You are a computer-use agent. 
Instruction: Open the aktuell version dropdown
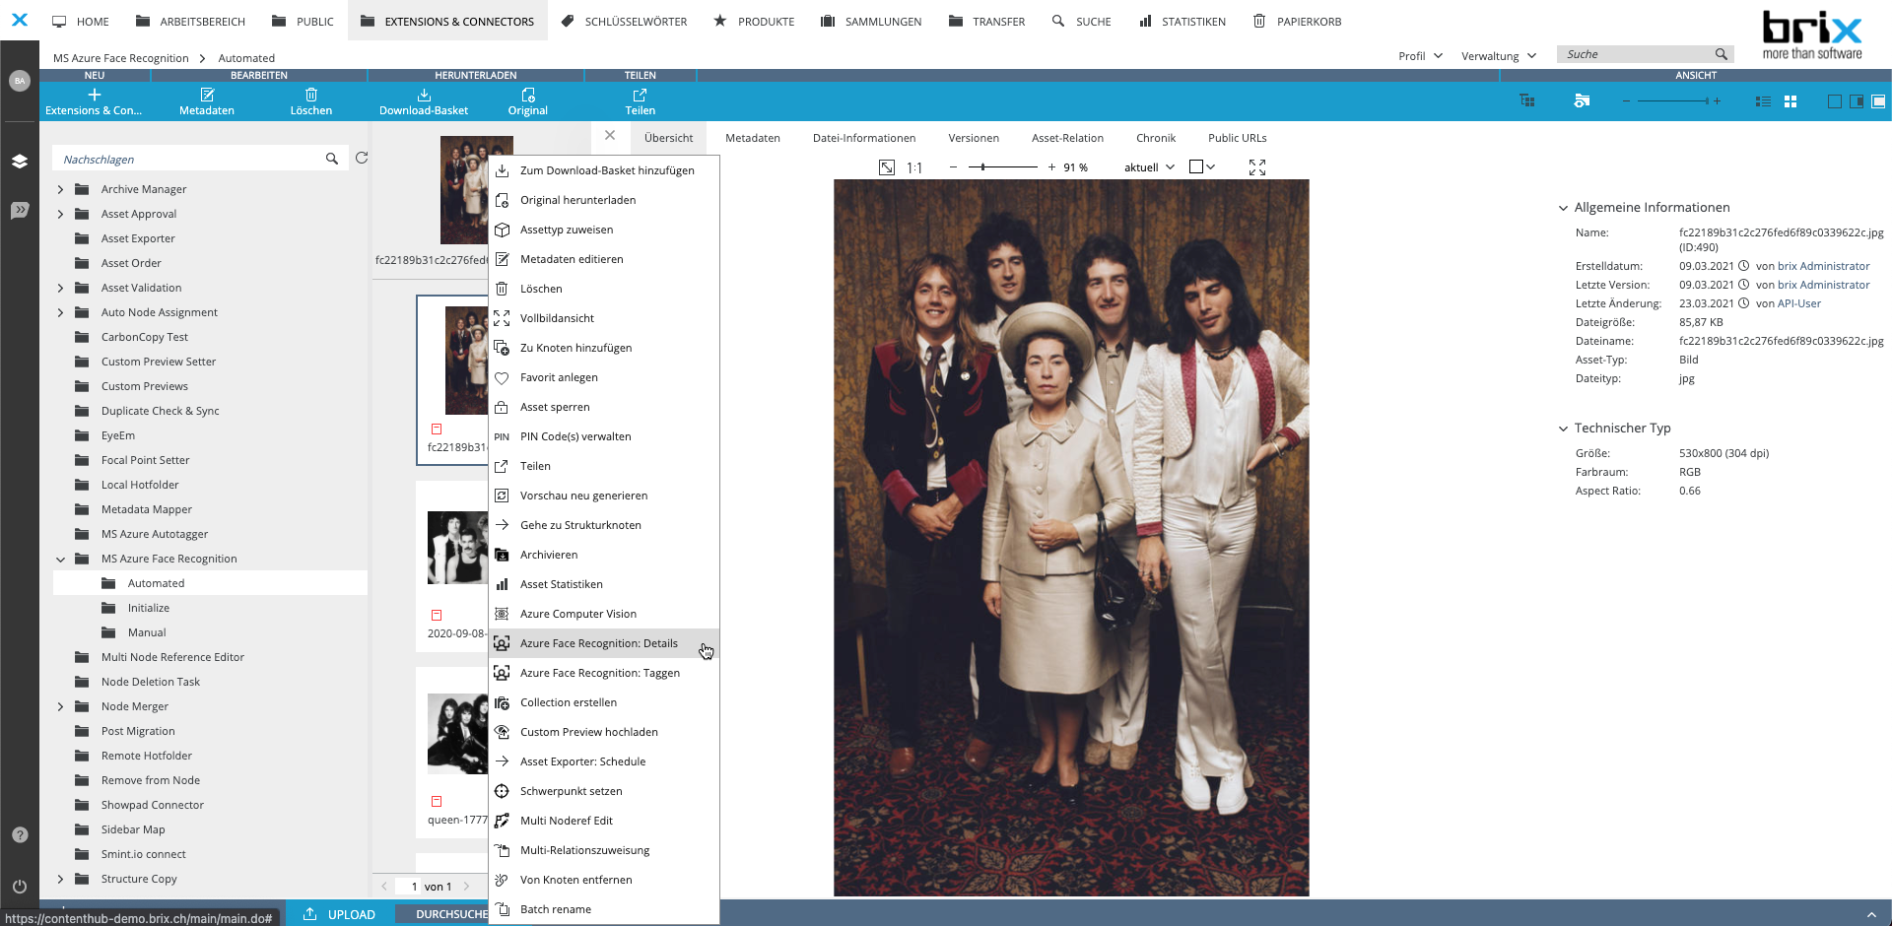pos(1149,167)
